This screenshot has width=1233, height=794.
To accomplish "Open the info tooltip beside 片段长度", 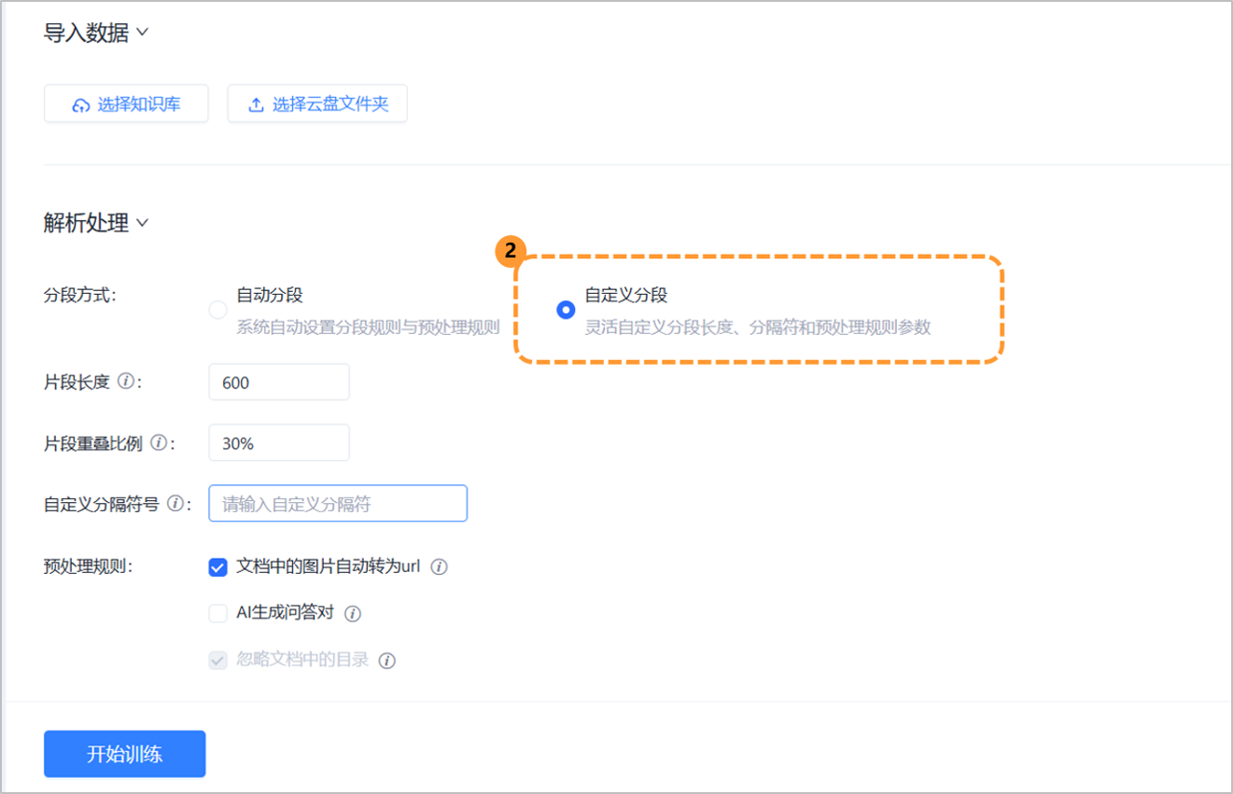I will [126, 382].
